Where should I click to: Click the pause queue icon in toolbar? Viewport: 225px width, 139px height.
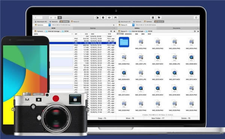point(153,18)
